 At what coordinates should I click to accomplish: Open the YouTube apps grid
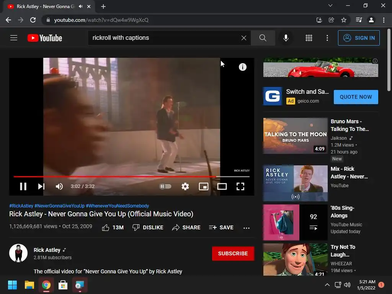(x=309, y=38)
